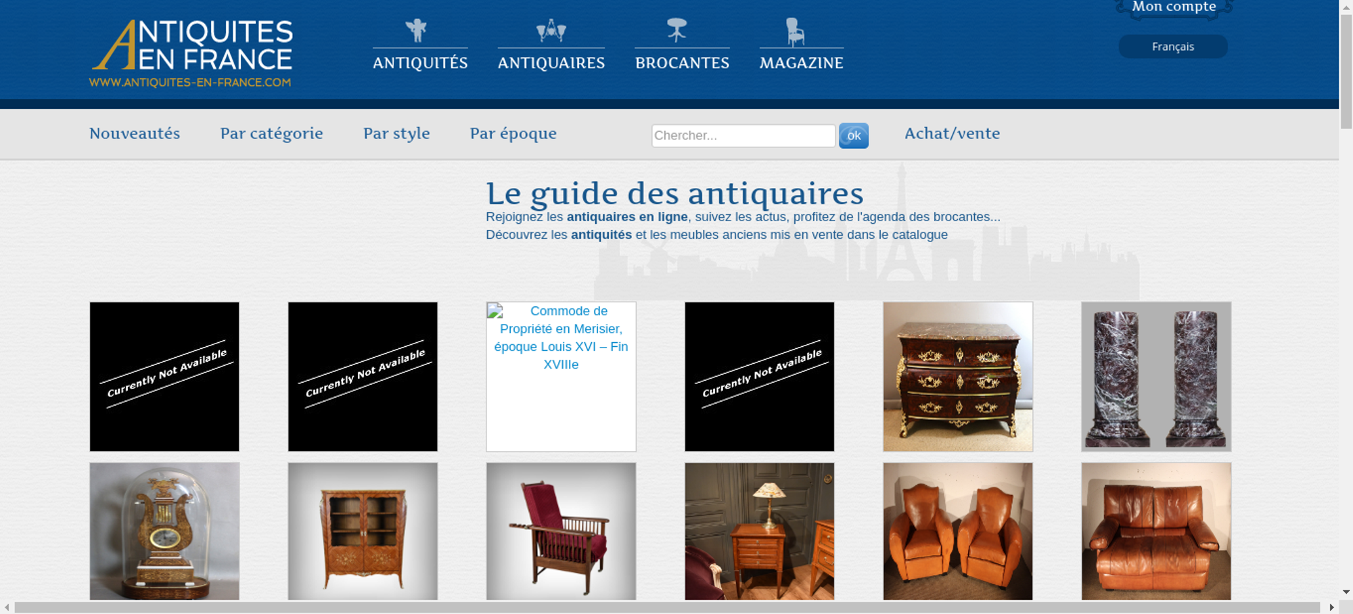The image size is (1353, 614).
Task: Click the horizontal scrollbar right arrow
Action: pyautogui.click(x=1332, y=607)
